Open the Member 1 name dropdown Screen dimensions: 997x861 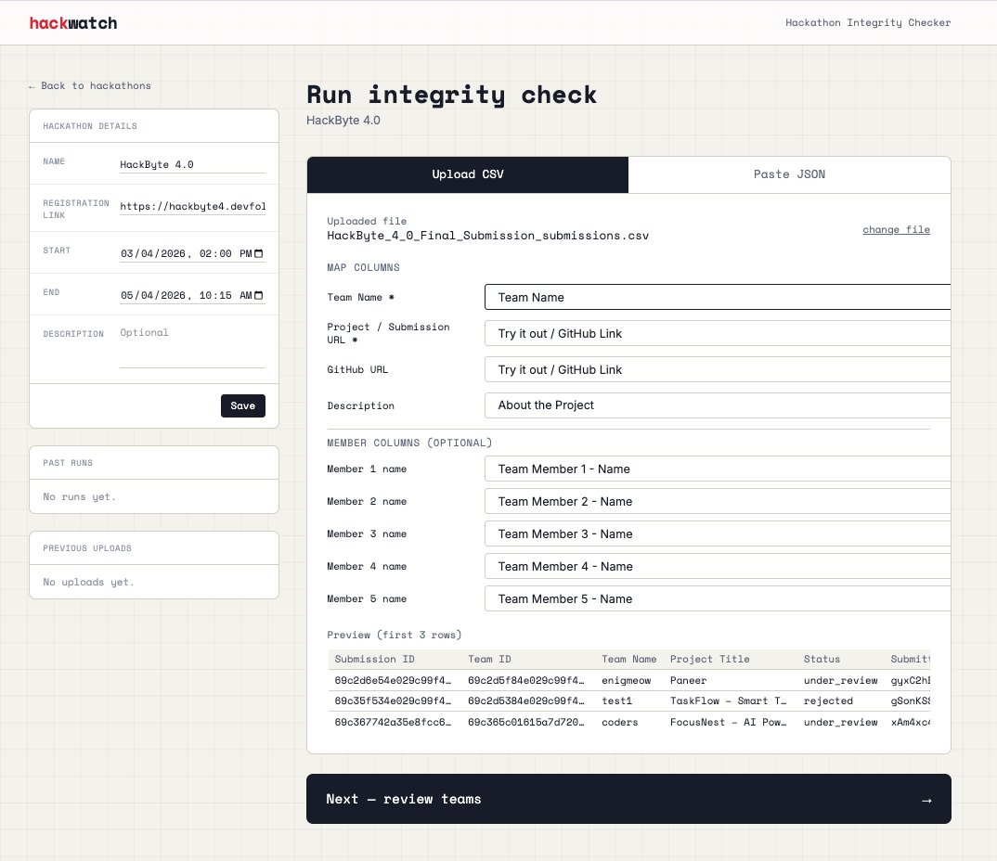click(718, 469)
